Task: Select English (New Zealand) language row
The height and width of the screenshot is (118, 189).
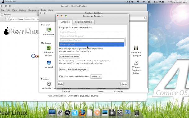Action: (92, 40)
